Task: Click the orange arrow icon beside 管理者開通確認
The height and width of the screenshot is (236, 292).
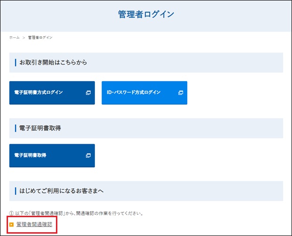Action: point(12,225)
